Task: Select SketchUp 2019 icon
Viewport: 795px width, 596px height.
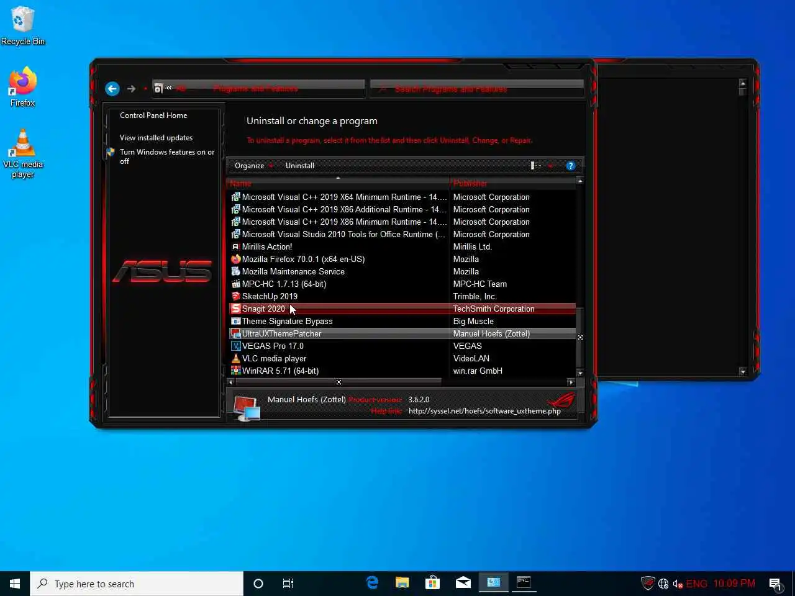Action: tap(235, 296)
